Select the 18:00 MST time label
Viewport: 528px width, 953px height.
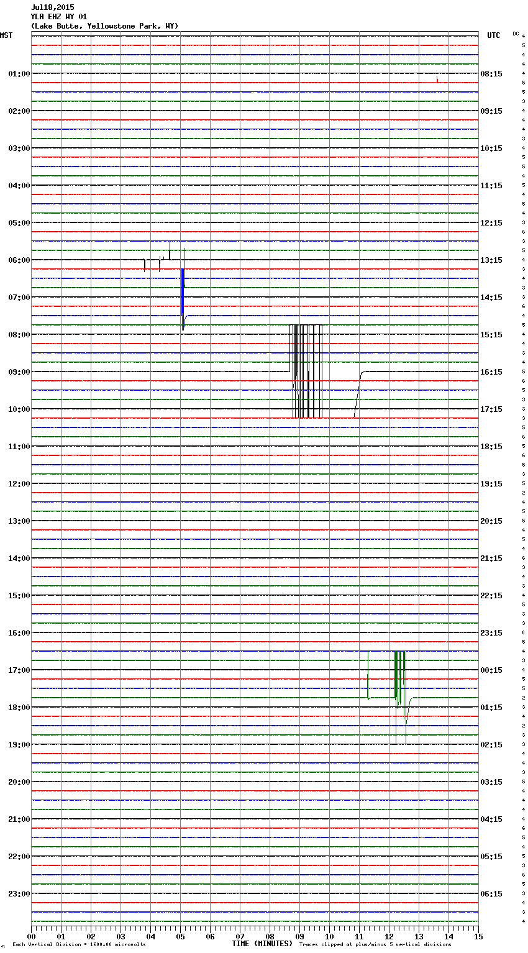click(19, 708)
